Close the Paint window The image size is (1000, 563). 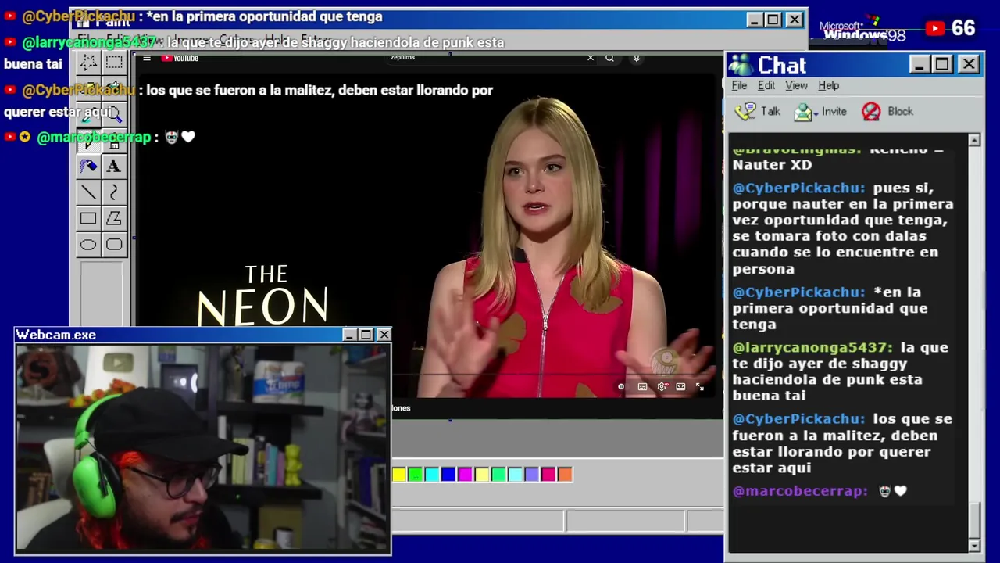point(794,20)
